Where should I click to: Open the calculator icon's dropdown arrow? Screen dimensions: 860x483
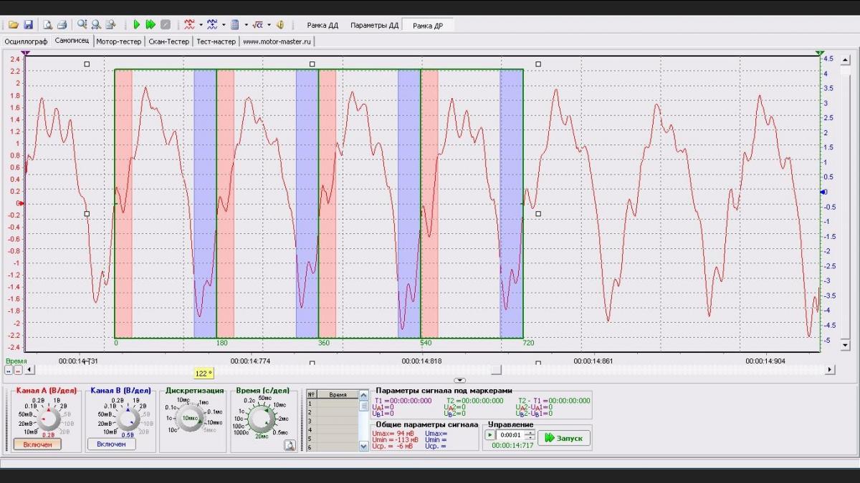coord(246,24)
